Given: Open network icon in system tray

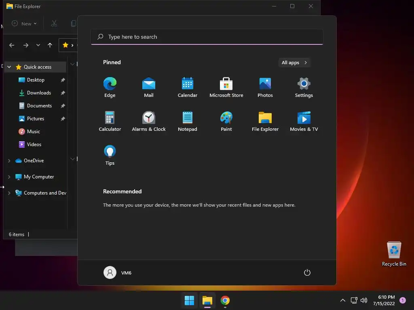Looking at the screenshot, I should (354, 300).
